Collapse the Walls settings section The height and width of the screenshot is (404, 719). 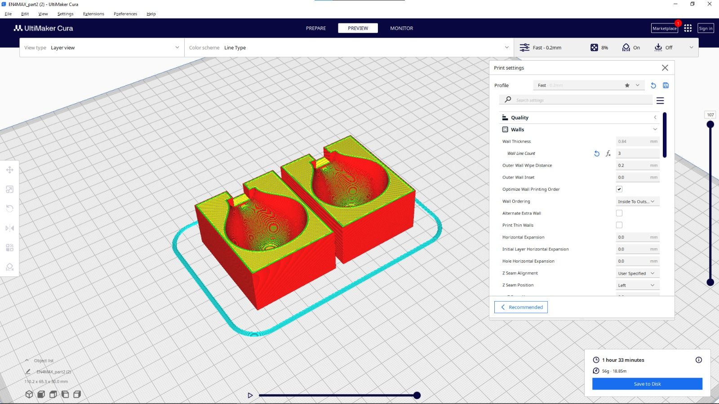(x=579, y=130)
